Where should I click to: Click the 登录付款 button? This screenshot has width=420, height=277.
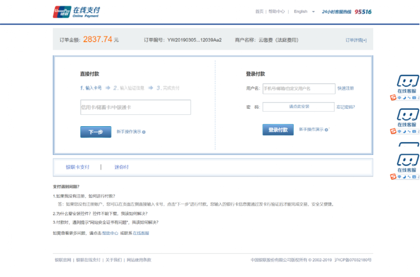pyautogui.click(x=278, y=130)
